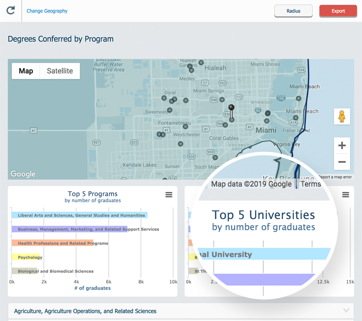The width and height of the screenshot is (362, 321).
Task: Open the Top 5 Programs chart menu
Action: (x=169, y=195)
